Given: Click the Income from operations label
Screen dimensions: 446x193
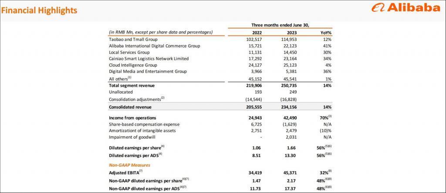Looking at the screenshot, I should (x=132, y=118).
